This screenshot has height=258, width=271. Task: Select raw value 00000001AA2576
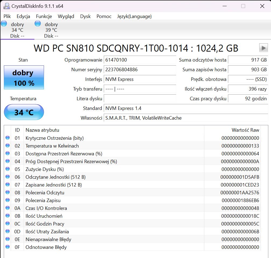240,192
